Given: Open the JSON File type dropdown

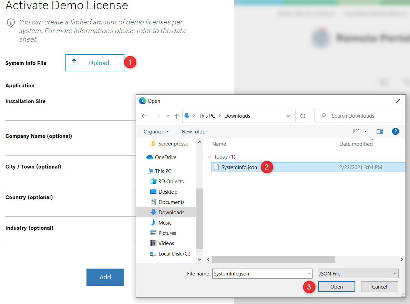Looking at the screenshot, I should click(358, 274).
